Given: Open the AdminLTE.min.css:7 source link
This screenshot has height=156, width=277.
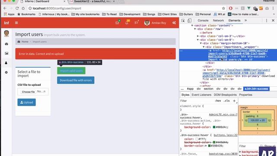Looking at the screenshot, I should click(223, 114).
